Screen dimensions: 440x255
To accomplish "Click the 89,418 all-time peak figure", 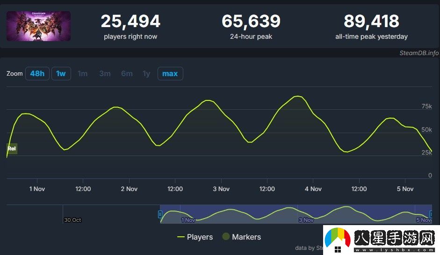I will click(x=371, y=21).
